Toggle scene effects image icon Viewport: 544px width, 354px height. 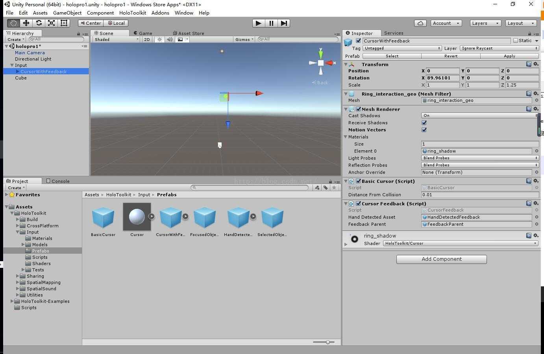pos(180,39)
